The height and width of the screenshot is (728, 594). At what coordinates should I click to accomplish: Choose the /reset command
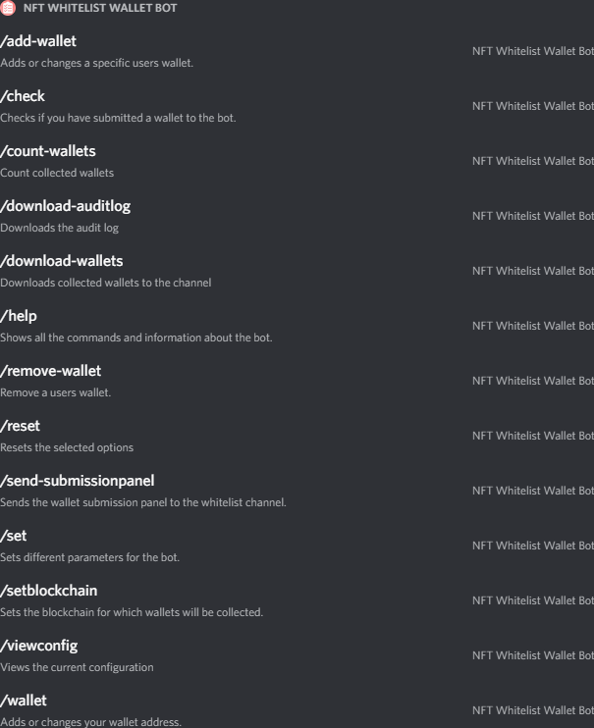(22, 426)
